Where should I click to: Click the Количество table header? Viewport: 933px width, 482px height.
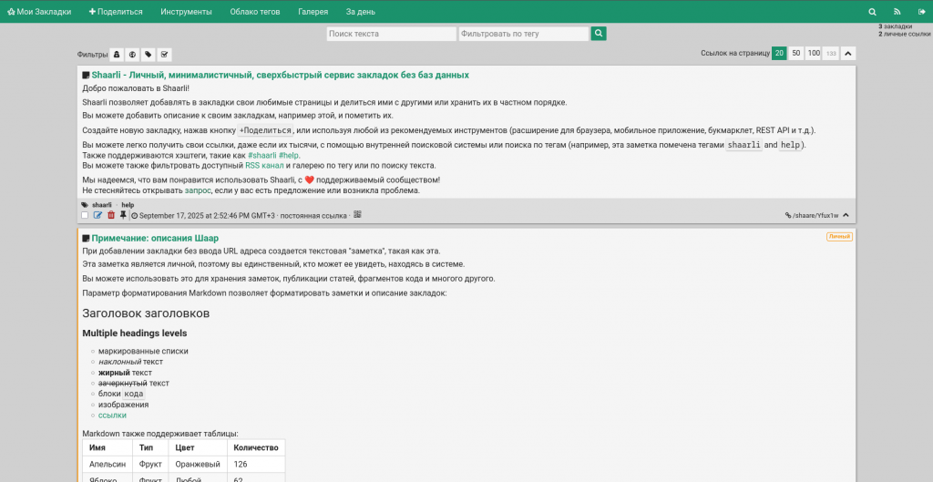(x=256, y=447)
